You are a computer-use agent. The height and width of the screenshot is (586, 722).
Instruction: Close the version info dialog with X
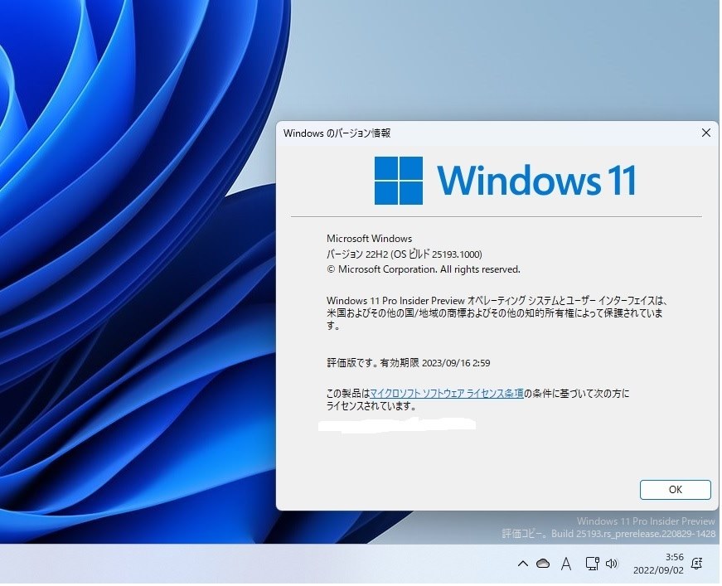[x=705, y=133]
